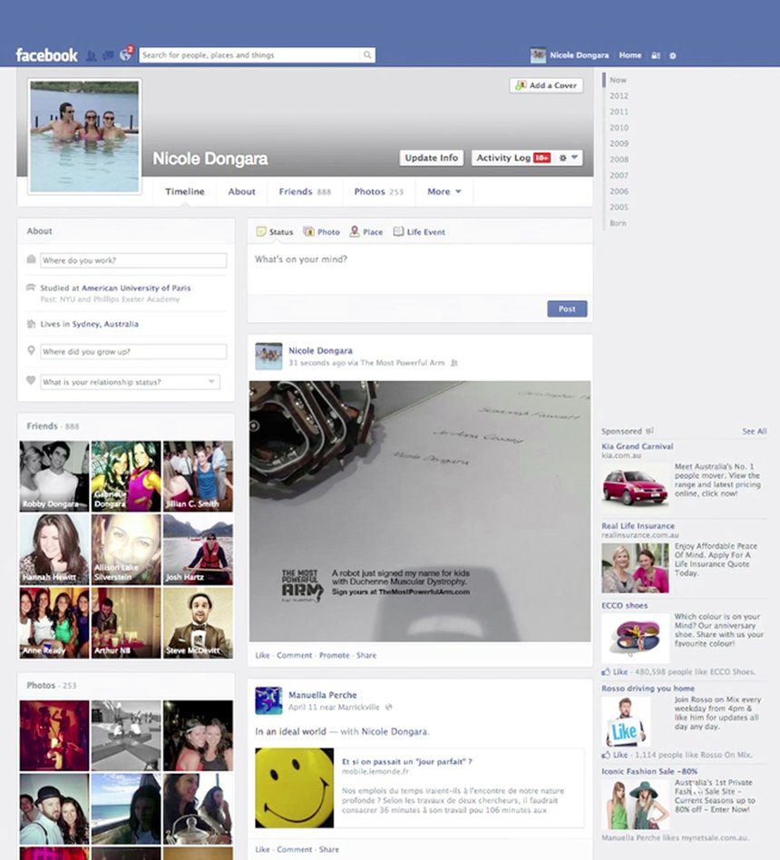
Task: Open profile gear dropdown beside Activity Log
Action: click(x=569, y=158)
